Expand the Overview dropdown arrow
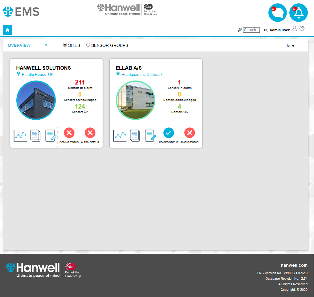The height and width of the screenshot is (297, 314). coord(46,46)
